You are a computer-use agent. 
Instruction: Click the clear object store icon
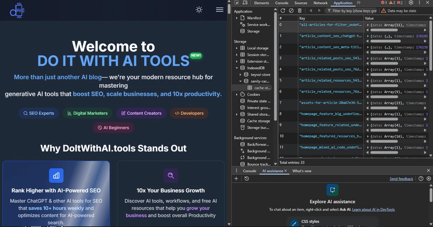(x=291, y=10)
